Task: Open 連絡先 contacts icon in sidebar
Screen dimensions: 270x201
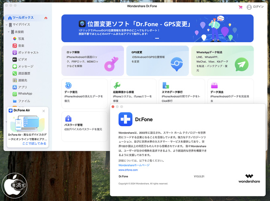Action: click(x=15, y=80)
